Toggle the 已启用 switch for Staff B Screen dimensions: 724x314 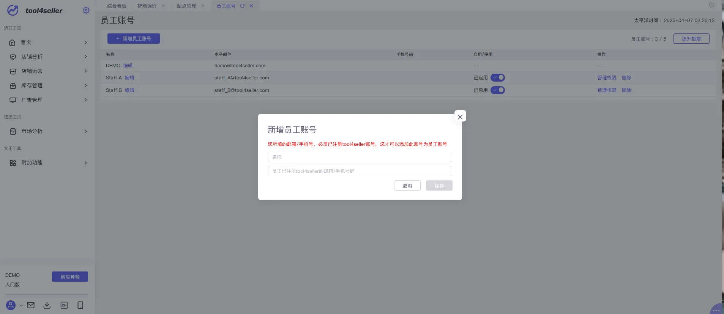498,90
